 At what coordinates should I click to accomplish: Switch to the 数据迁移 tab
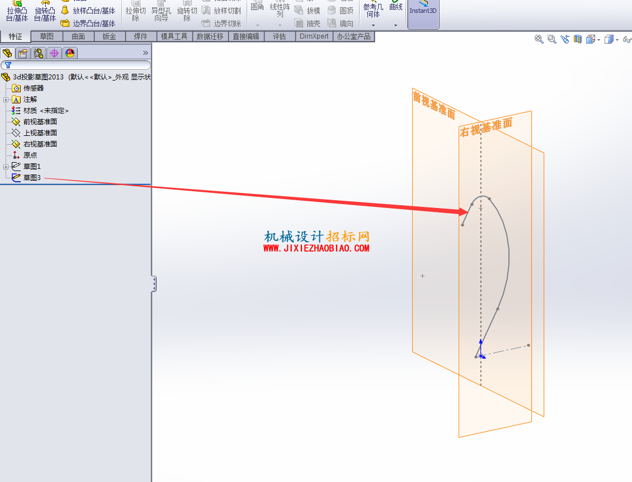coord(210,36)
